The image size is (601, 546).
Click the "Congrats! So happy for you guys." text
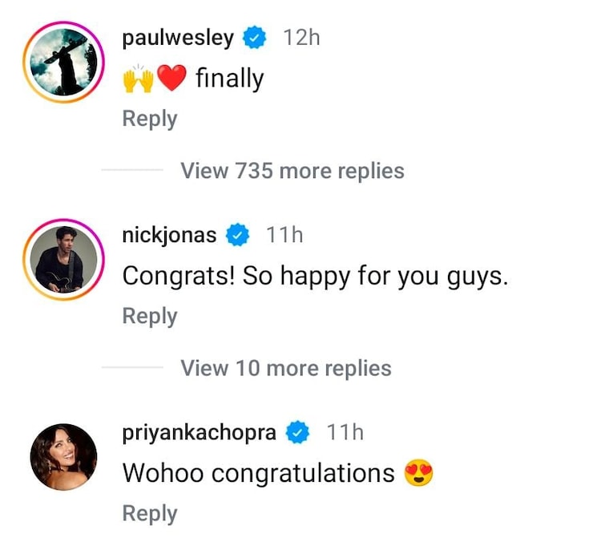point(315,276)
